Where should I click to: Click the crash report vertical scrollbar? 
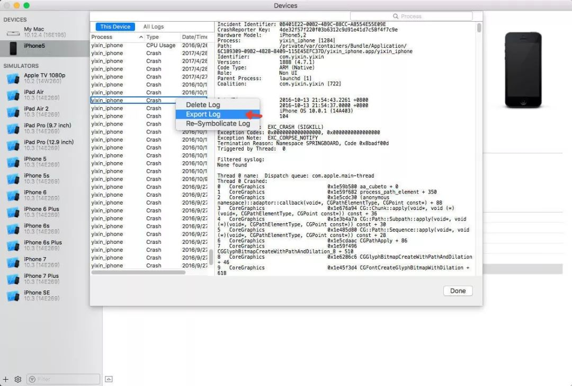coord(479,28)
